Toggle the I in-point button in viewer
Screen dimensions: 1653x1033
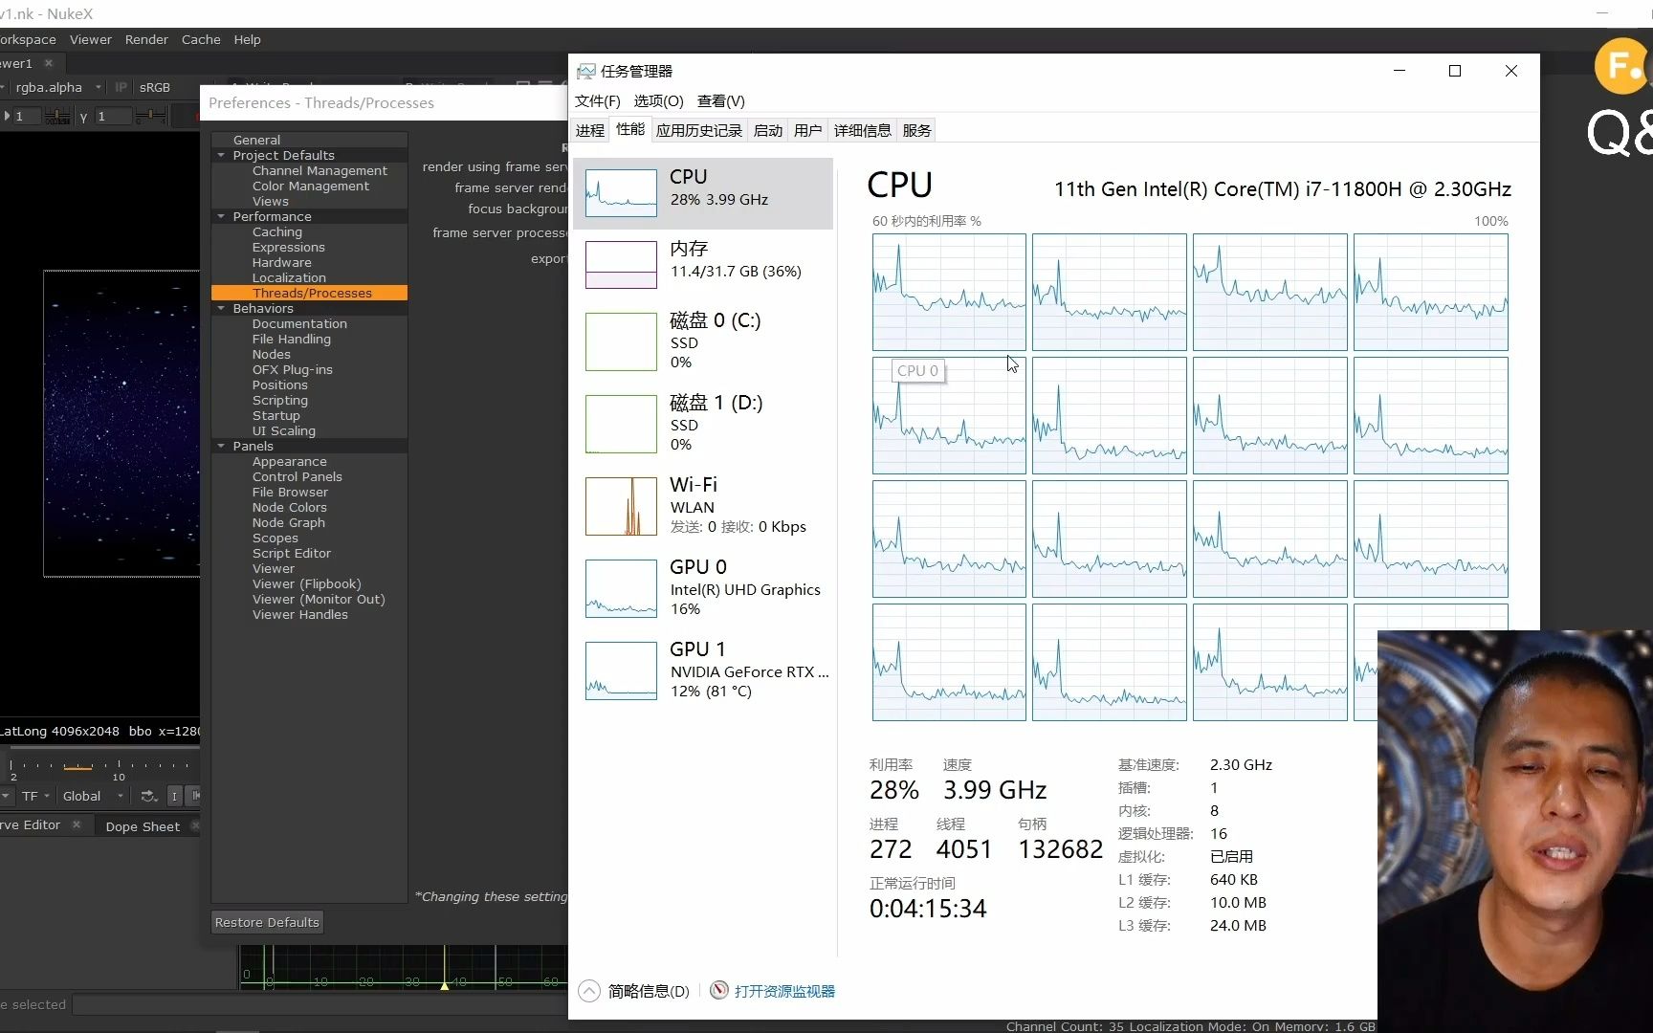[x=174, y=796]
